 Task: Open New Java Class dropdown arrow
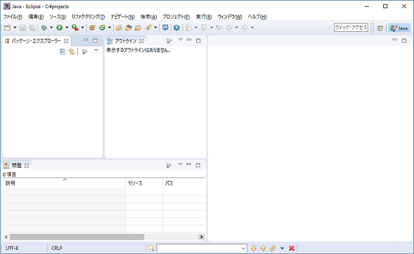tap(109, 28)
